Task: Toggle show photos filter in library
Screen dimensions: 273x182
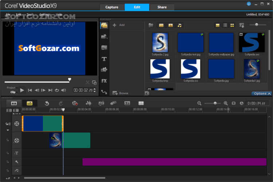Action: tap(170, 25)
